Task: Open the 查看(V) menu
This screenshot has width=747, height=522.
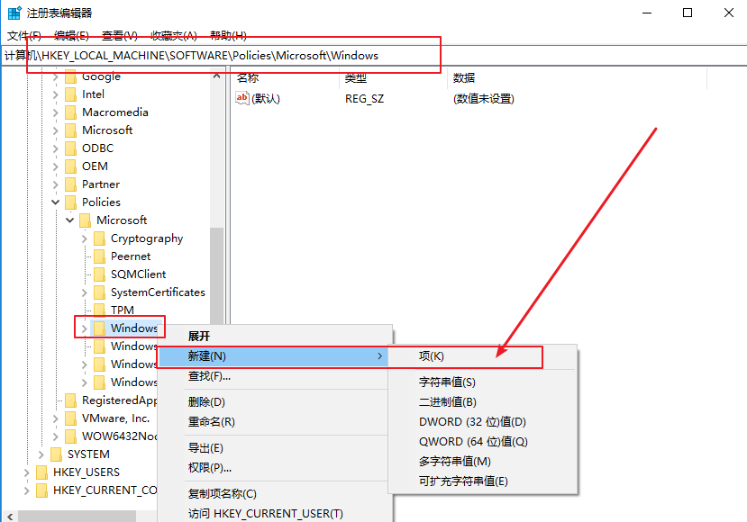Action: point(119,35)
